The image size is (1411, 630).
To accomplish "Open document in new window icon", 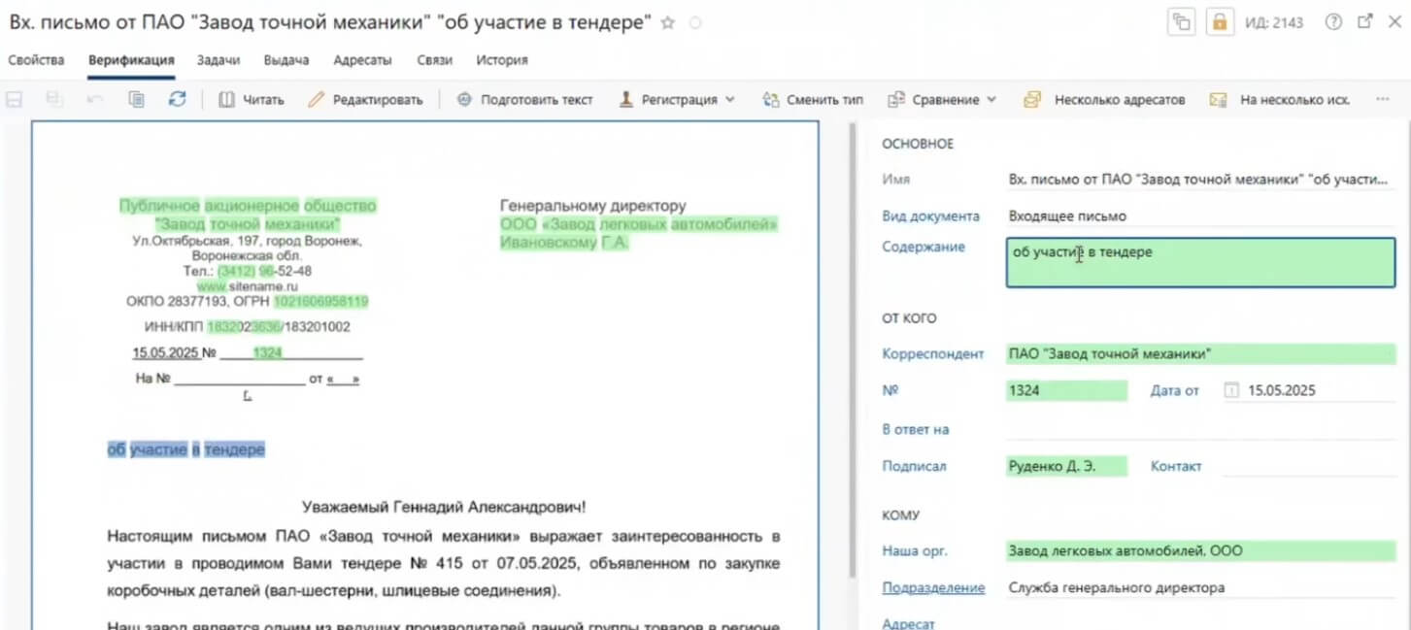I will click(1364, 22).
